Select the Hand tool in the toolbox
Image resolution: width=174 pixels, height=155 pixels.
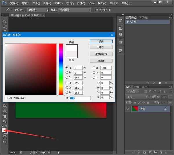tap(5, 116)
